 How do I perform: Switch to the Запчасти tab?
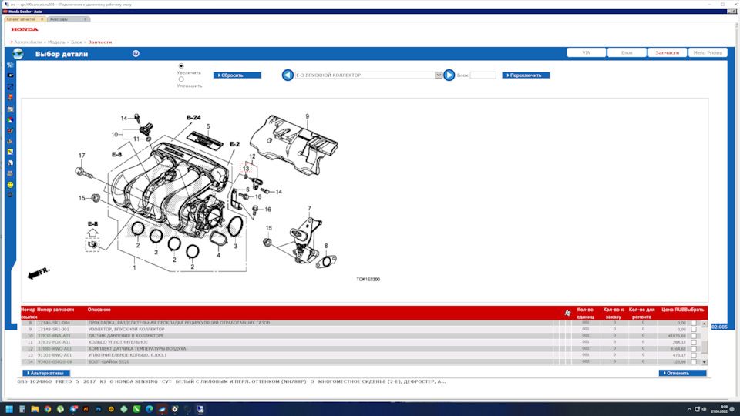[x=668, y=53]
